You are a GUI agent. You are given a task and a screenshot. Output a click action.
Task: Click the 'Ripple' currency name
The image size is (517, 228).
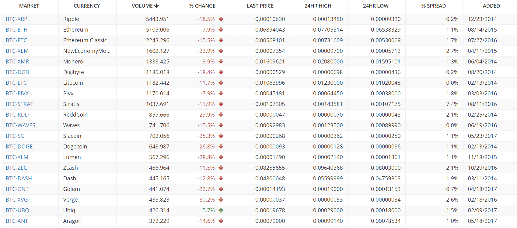[71, 19]
